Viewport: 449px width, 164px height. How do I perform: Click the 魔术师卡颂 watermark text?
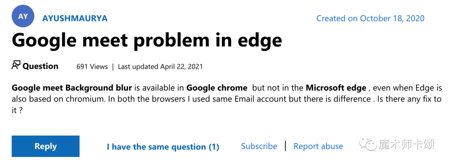point(406,144)
